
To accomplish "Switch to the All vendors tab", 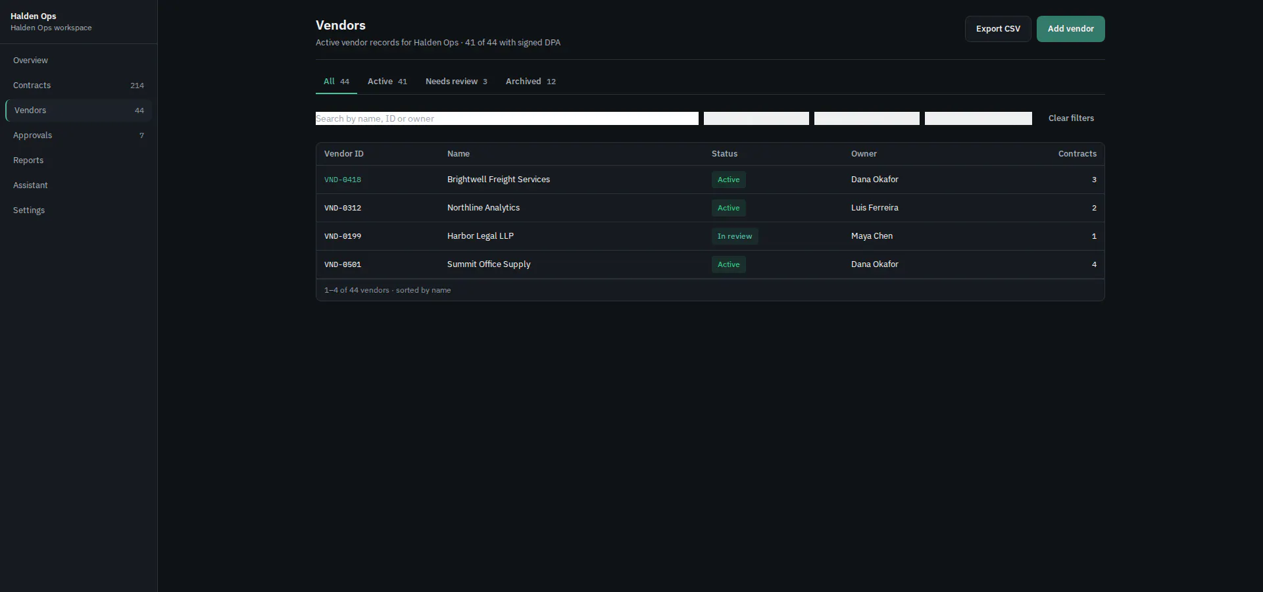I will (x=336, y=82).
